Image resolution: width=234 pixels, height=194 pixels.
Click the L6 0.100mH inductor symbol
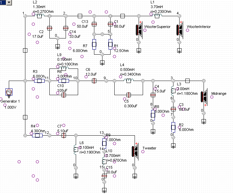76,149
